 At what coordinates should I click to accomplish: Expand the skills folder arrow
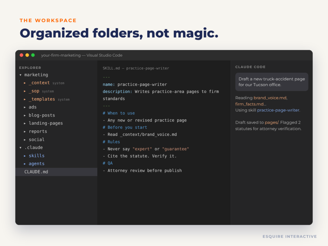pos(25,156)
